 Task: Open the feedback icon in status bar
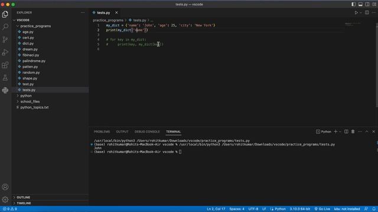(x=366, y=209)
